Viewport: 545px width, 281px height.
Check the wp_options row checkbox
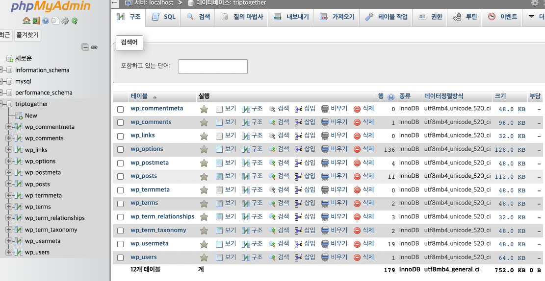[x=121, y=149]
